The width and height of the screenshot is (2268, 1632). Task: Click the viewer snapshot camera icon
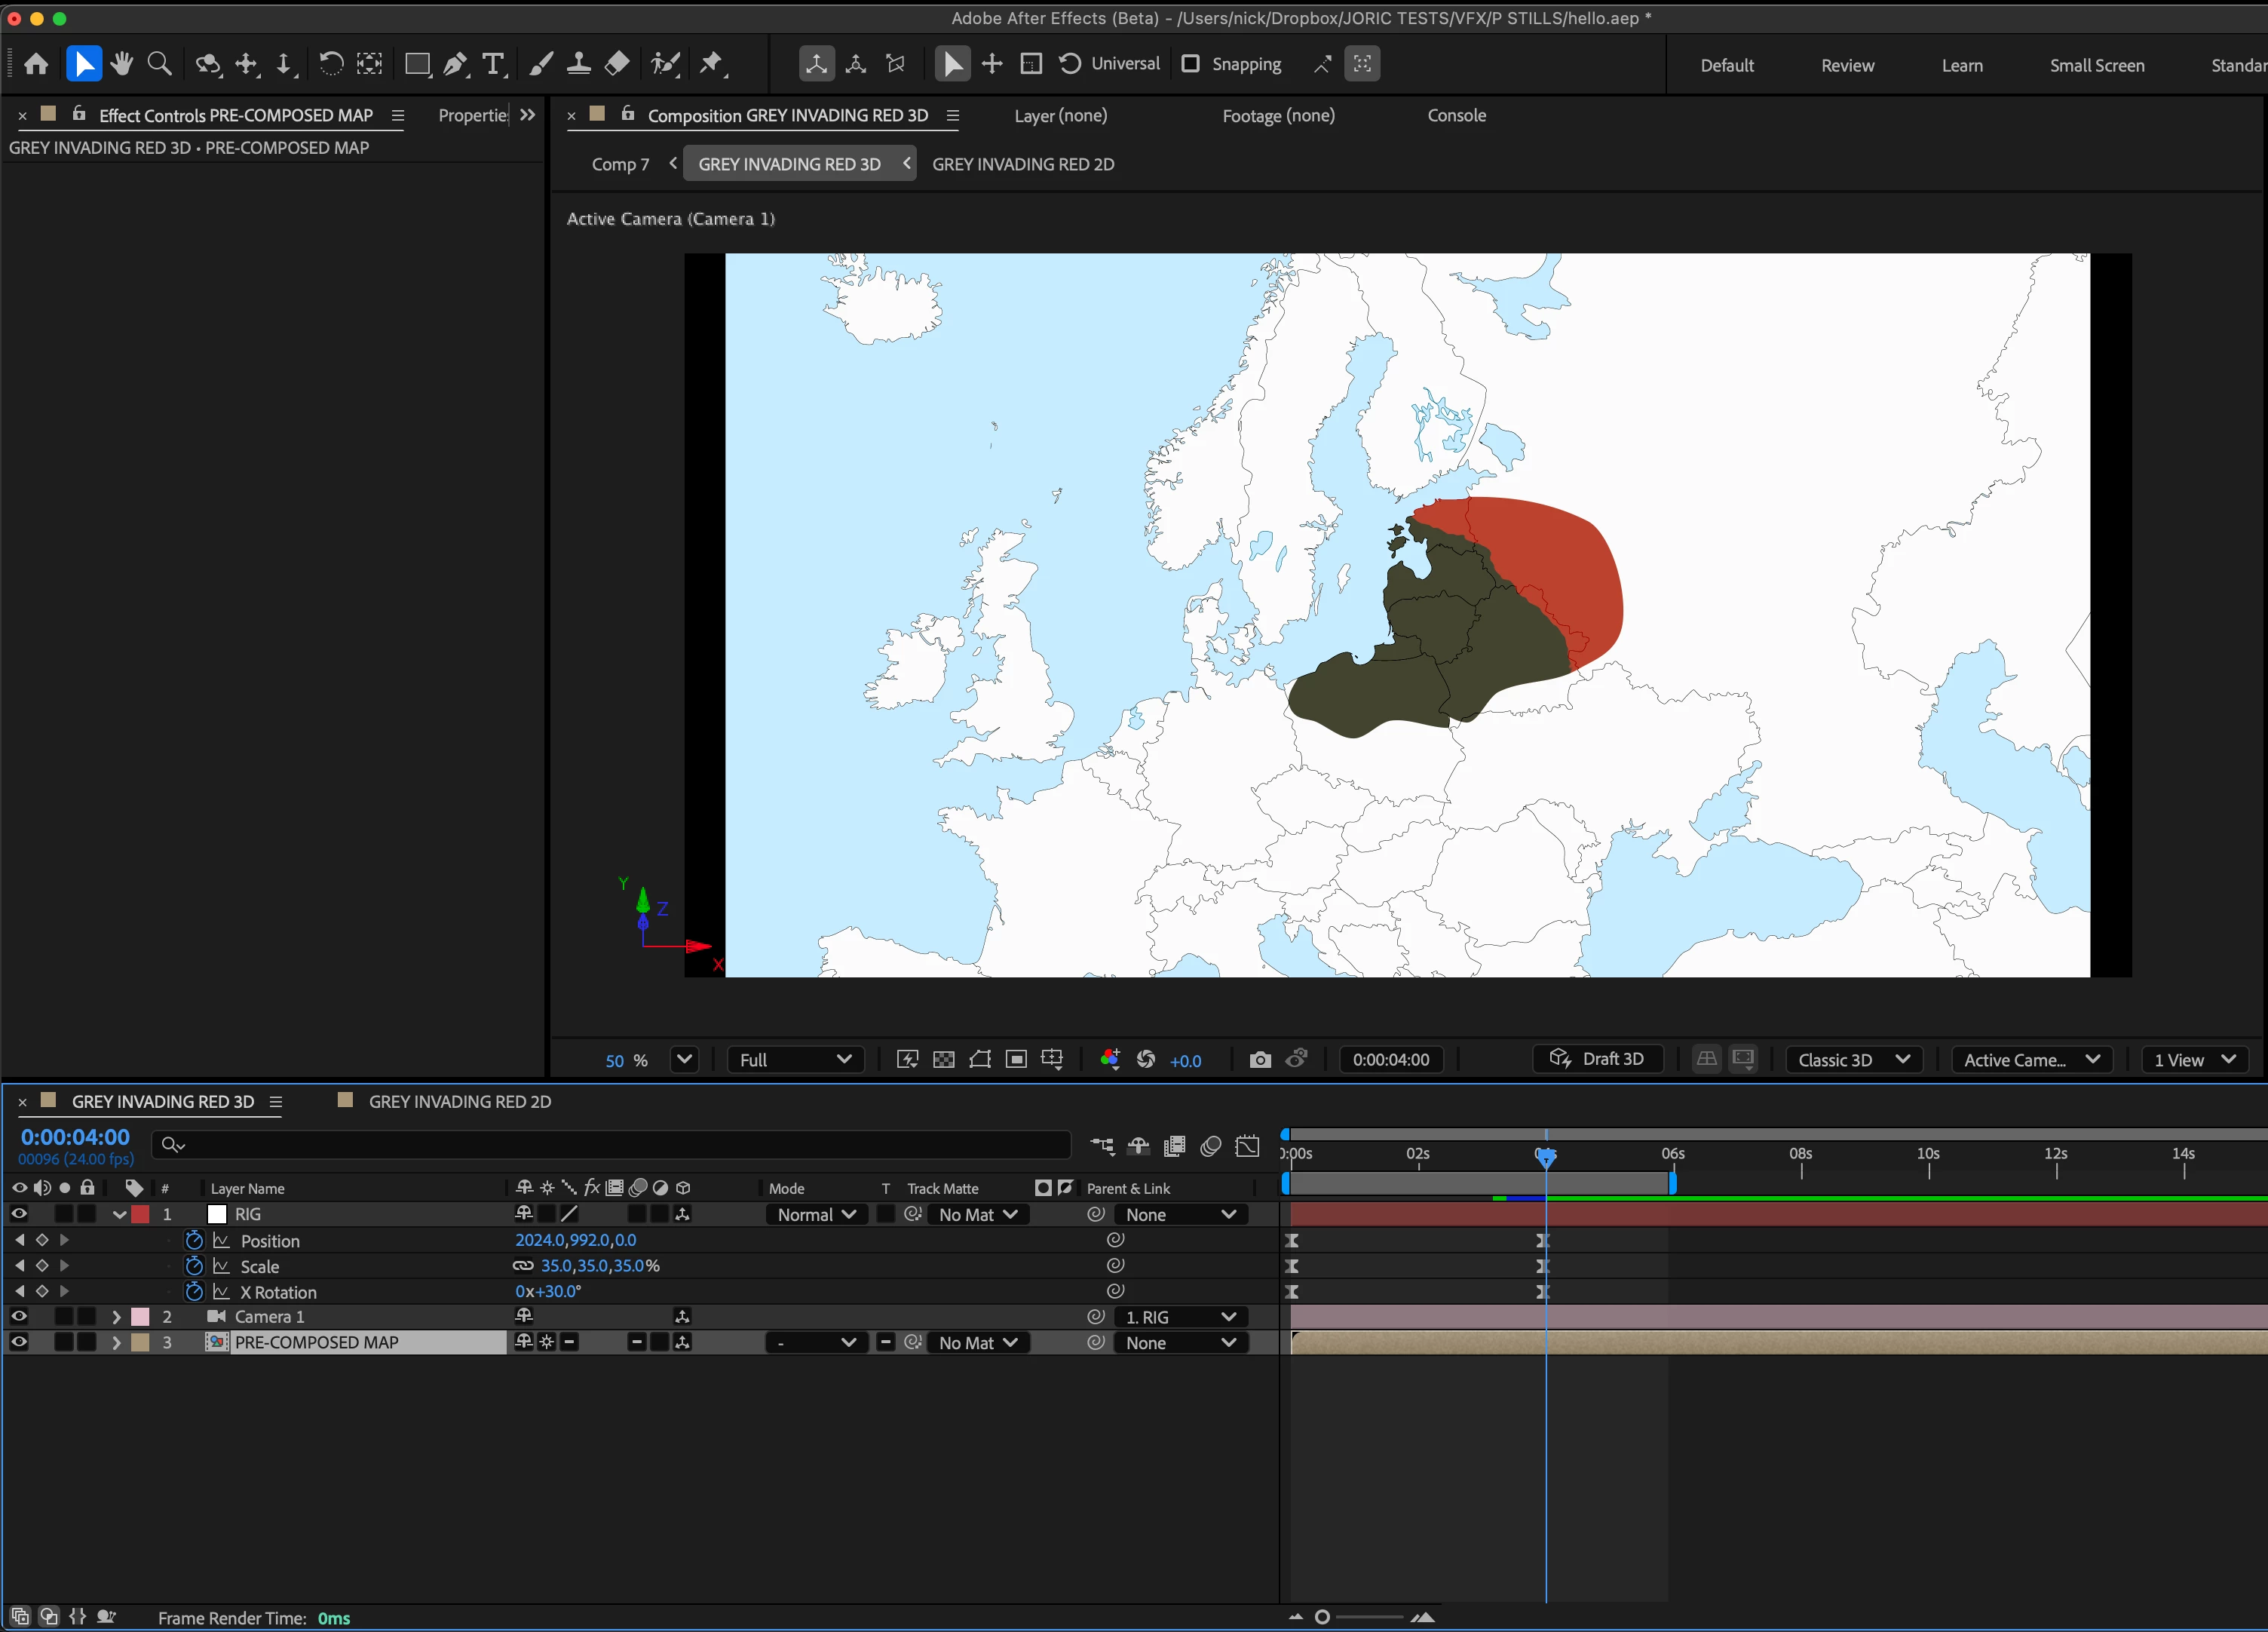(1260, 1060)
